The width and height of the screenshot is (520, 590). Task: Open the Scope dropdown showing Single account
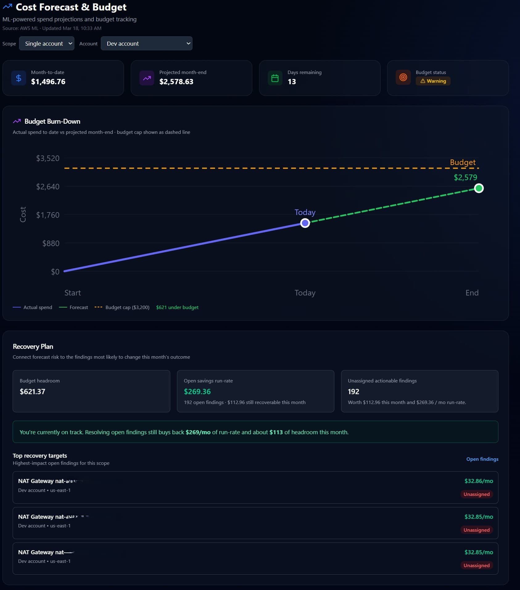pyautogui.click(x=47, y=43)
